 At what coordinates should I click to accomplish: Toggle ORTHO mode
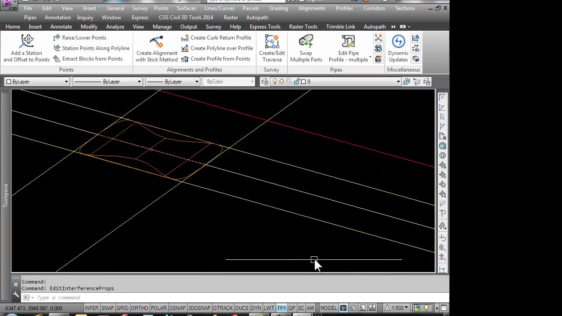click(140, 308)
